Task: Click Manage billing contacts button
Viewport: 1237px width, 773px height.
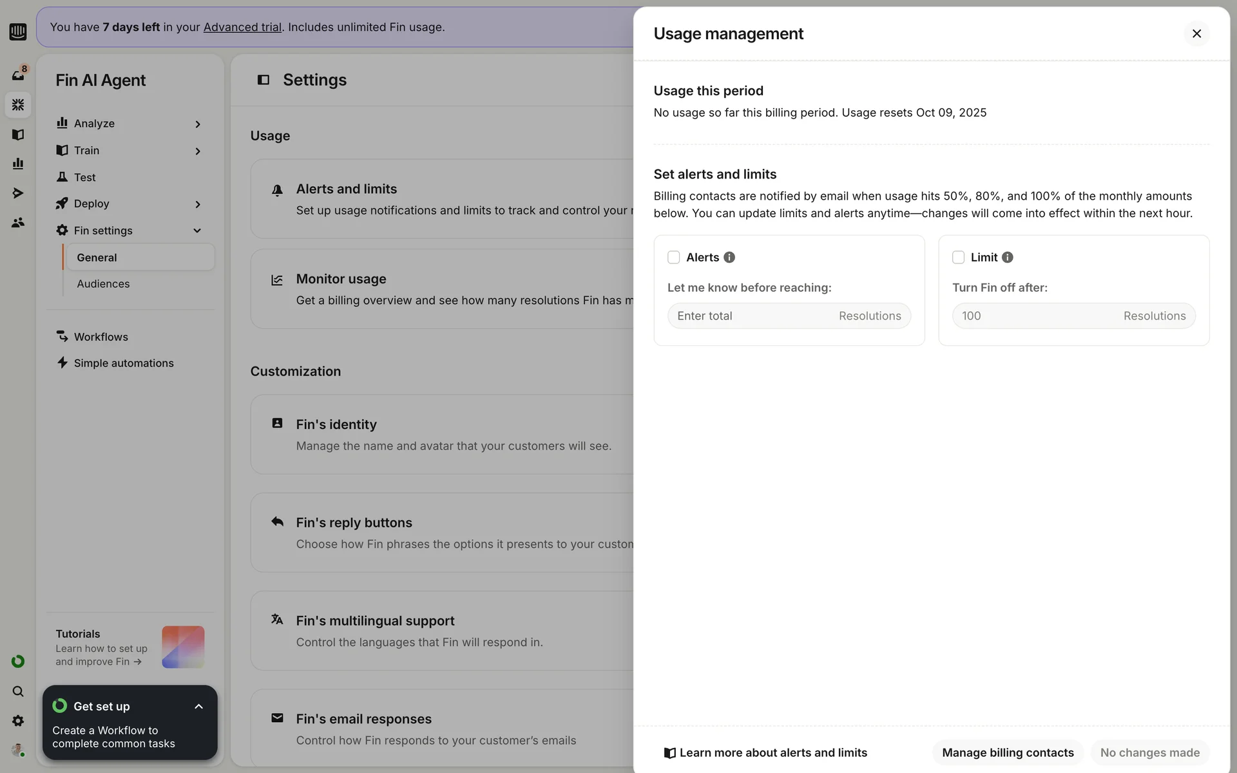Action: (x=1008, y=752)
